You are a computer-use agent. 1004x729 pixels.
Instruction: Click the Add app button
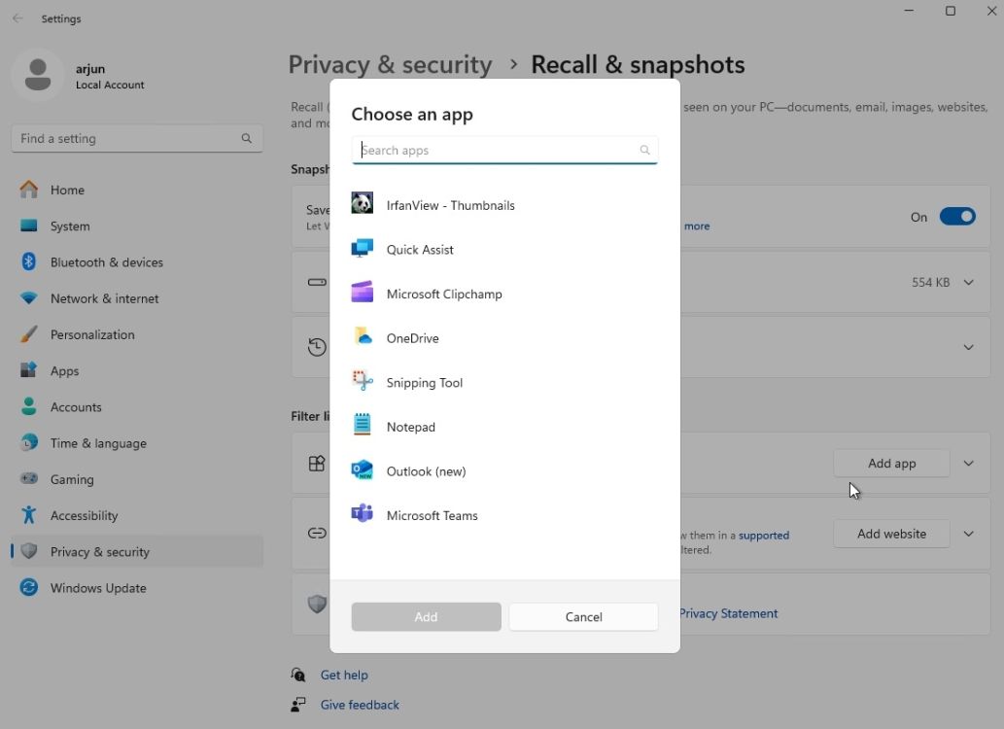coord(891,463)
